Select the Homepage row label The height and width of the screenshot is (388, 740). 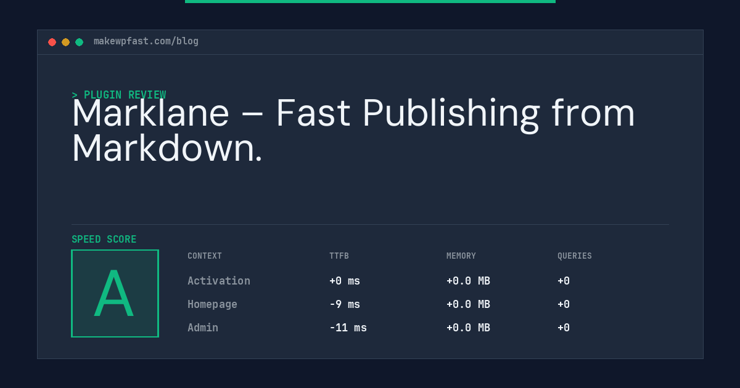click(x=212, y=304)
